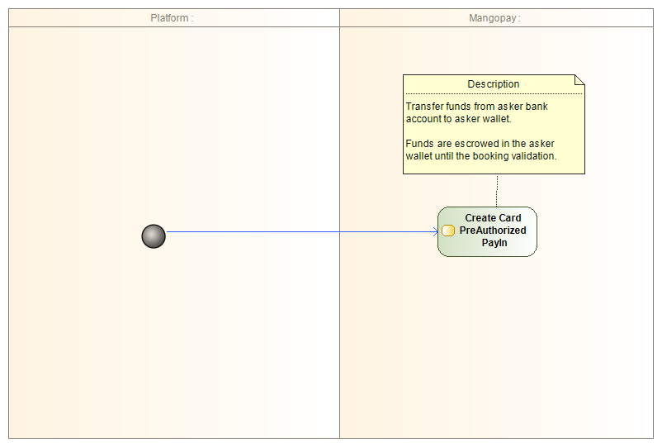662x447 pixels.
Task: Click the small yellow icon inside the action
Action: coord(448,231)
